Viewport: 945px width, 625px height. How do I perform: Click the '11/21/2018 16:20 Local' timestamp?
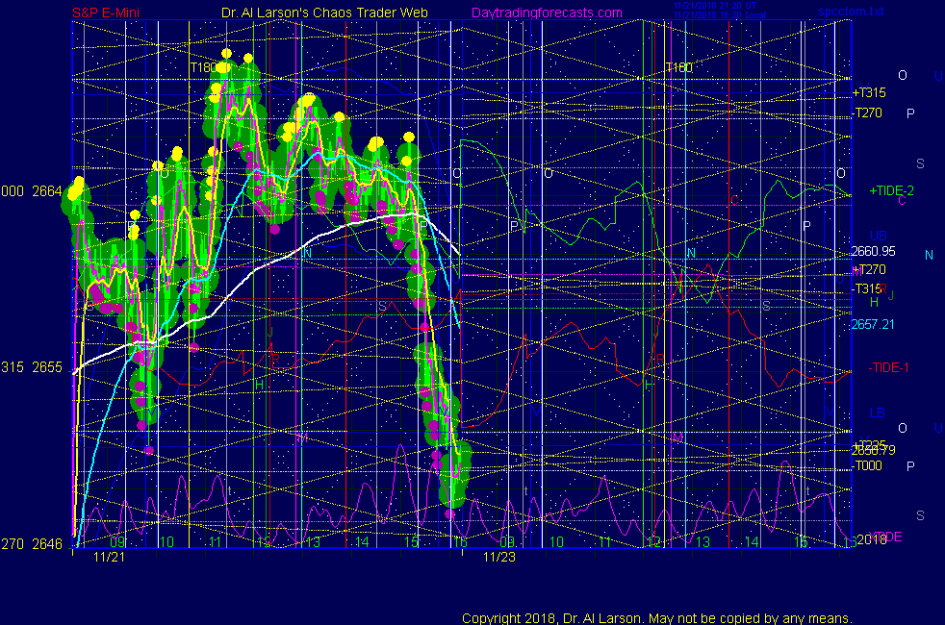(720, 15)
